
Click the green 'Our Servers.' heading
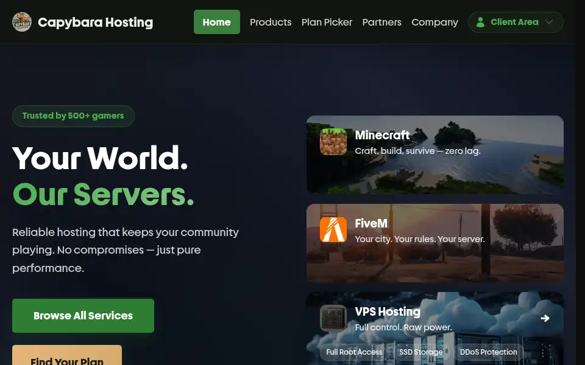104,195
